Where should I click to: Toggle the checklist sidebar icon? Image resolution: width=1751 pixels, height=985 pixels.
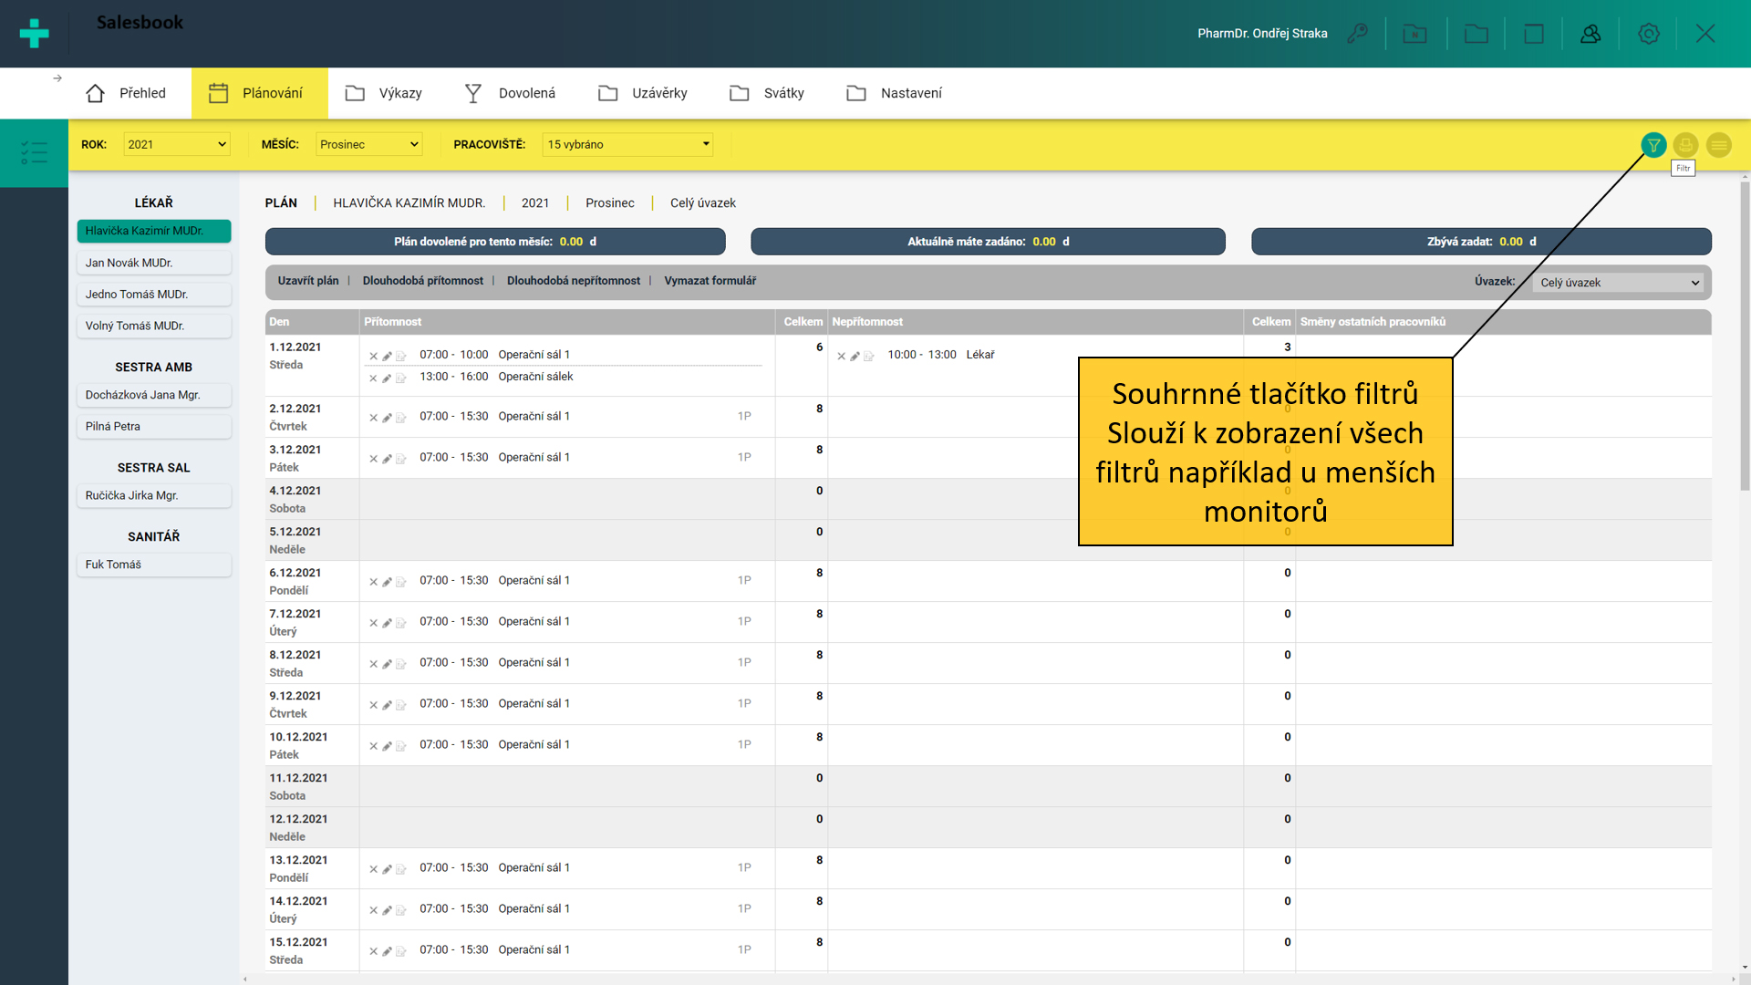tap(34, 152)
